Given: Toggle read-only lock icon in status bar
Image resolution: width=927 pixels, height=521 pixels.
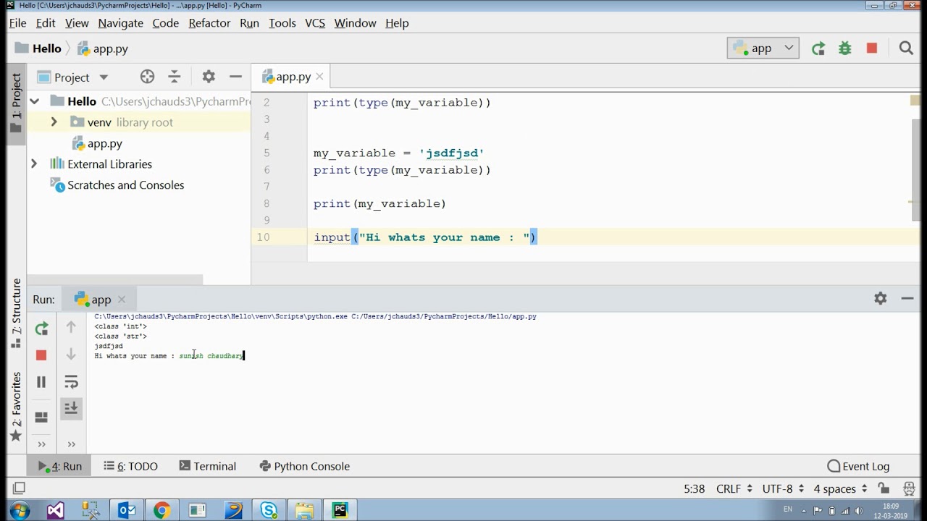Looking at the screenshot, I should click(884, 488).
